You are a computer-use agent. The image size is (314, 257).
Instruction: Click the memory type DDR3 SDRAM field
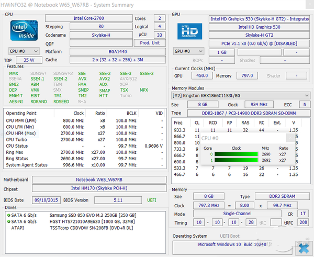pyautogui.click(x=282, y=196)
